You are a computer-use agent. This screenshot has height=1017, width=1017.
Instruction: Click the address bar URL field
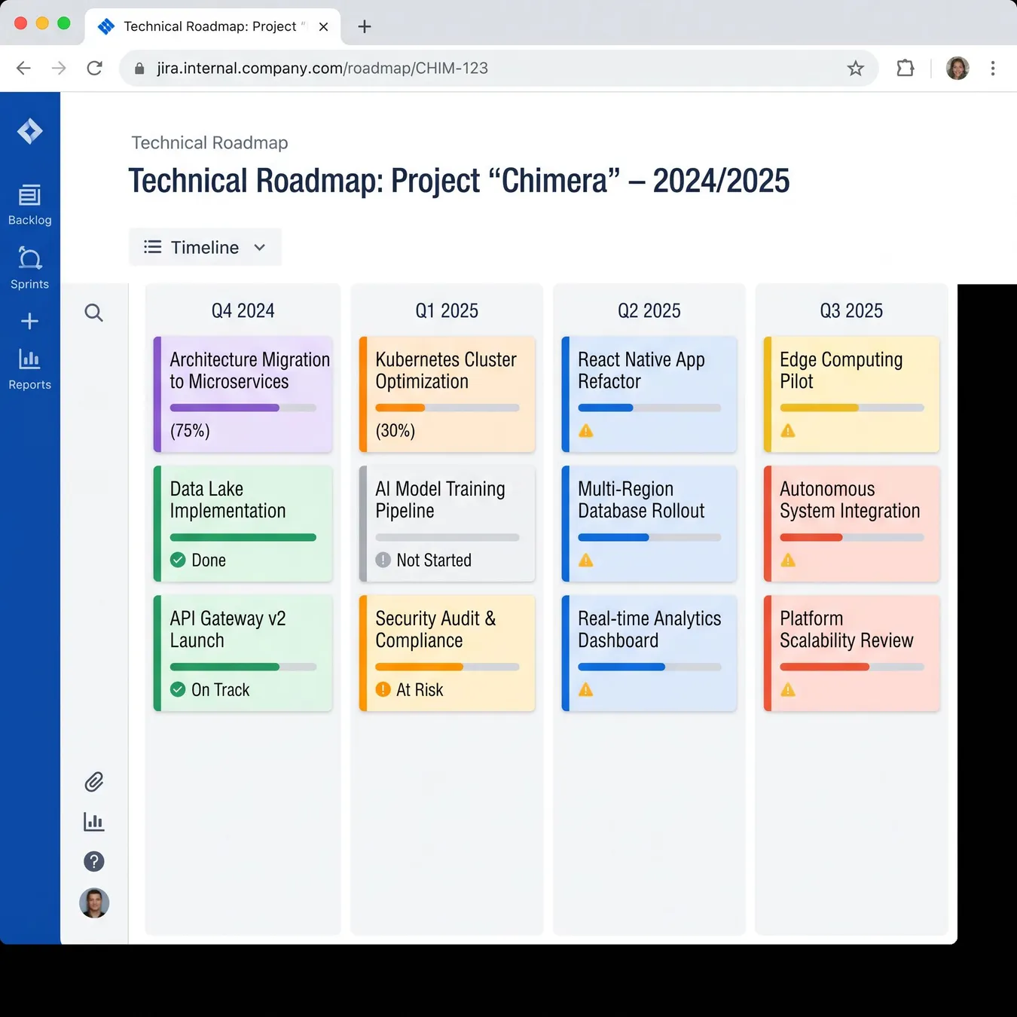(499, 69)
